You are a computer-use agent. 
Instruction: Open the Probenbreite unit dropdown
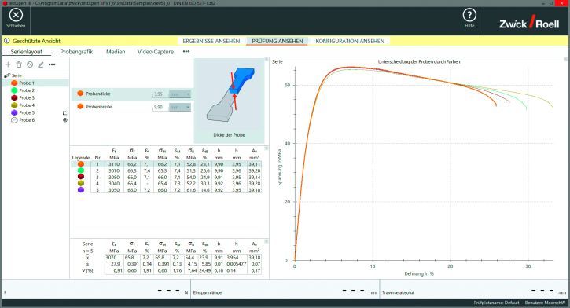(x=180, y=107)
